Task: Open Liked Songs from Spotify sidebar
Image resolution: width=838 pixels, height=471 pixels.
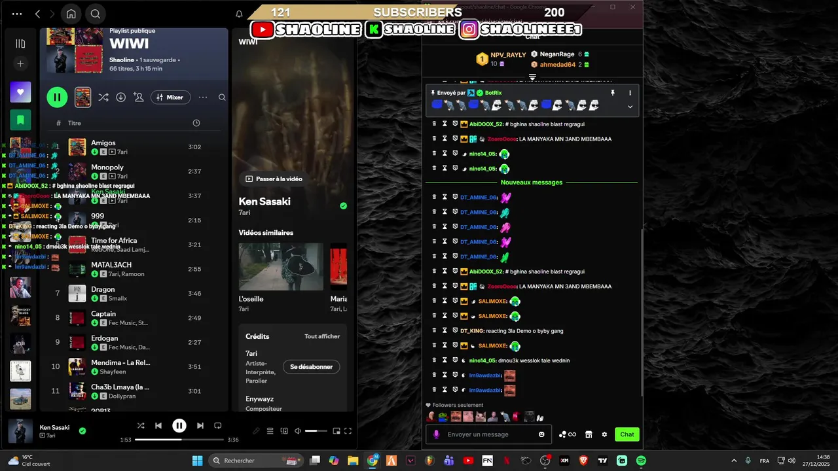Action: (20, 92)
